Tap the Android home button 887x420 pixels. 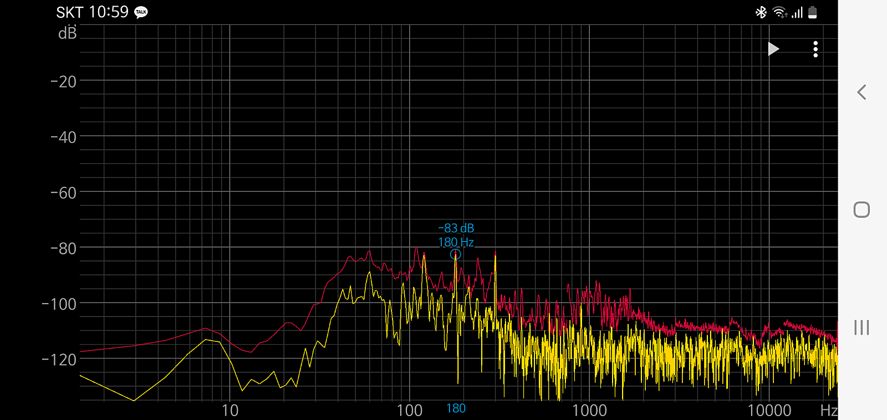tap(861, 209)
